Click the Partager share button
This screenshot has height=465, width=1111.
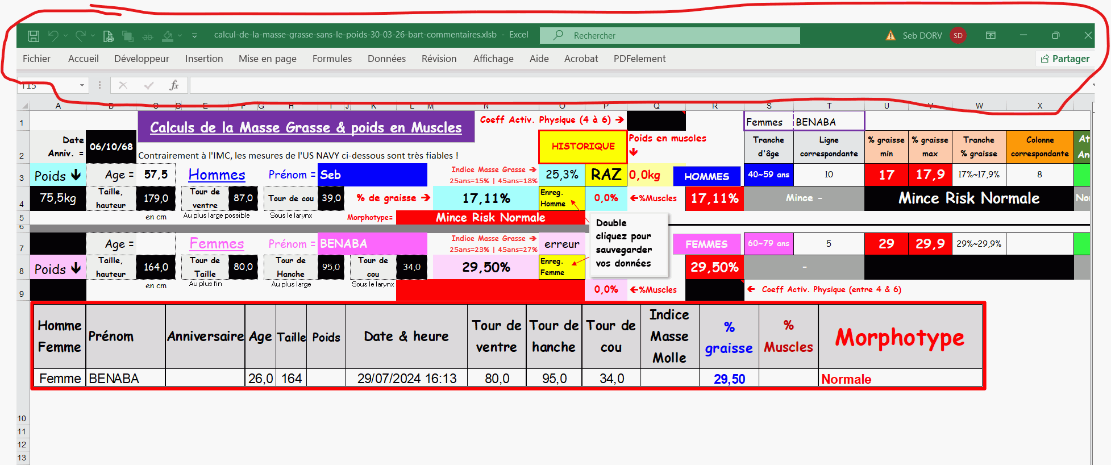point(1064,59)
